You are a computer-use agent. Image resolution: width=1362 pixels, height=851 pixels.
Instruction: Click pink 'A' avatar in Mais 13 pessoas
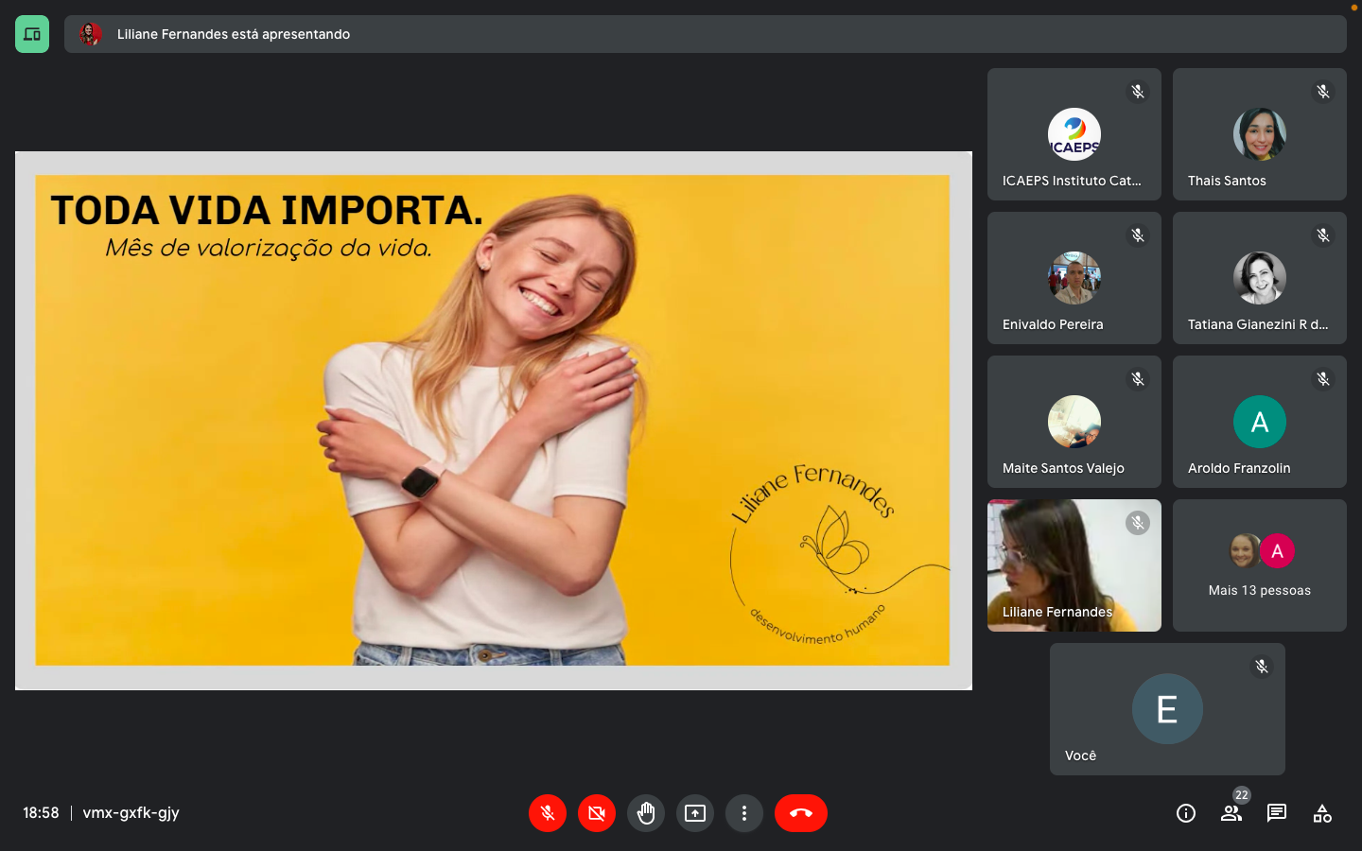[x=1277, y=551]
